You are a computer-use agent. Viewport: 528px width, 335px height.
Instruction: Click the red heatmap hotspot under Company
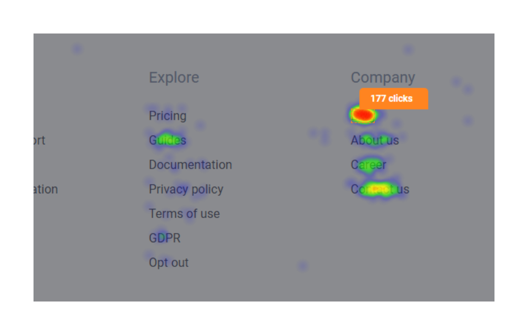[362, 115]
